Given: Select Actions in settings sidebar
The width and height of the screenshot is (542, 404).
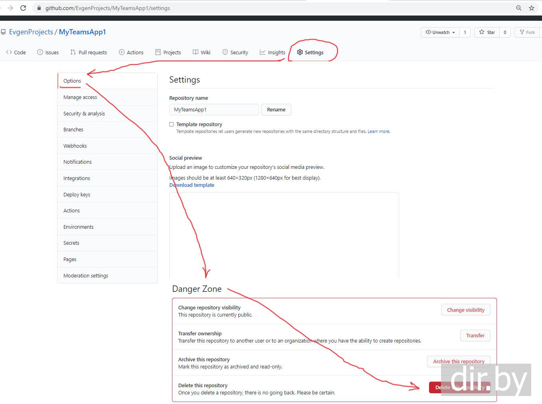Looking at the screenshot, I should (107, 211).
